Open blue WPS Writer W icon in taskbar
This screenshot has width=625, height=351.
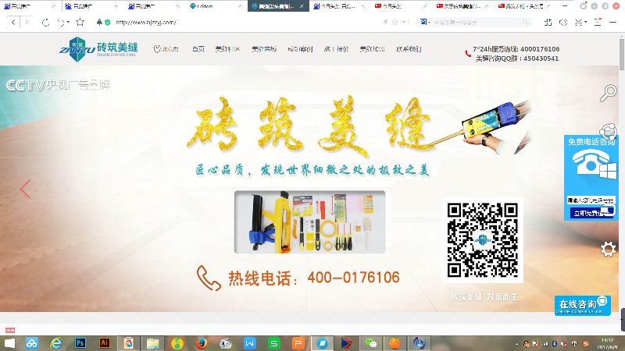coord(250,343)
